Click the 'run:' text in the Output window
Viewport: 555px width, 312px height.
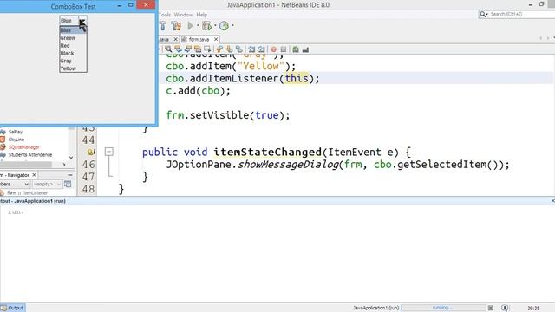(x=16, y=211)
